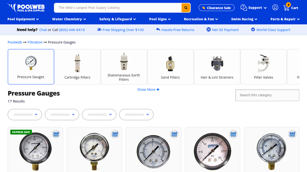Open 360 view on fifth gauge product

[x=292, y=134]
